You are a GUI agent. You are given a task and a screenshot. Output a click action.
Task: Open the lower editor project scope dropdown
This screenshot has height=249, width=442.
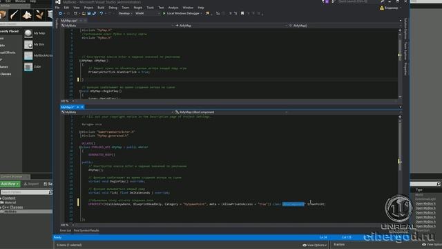[x=117, y=112]
